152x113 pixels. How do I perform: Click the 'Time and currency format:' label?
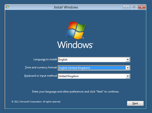click(x=41, y=67)
